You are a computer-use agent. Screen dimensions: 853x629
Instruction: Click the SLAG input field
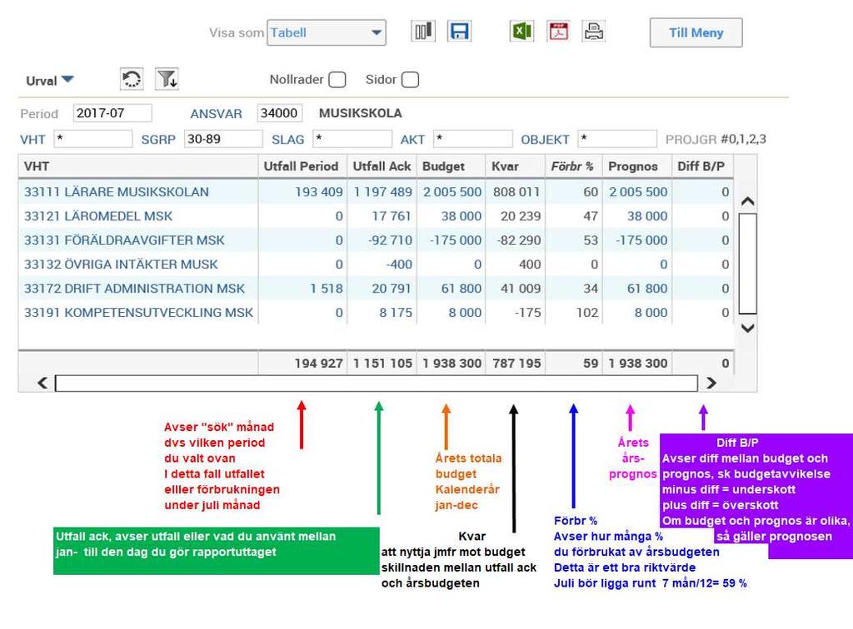(x=352, y=138)
